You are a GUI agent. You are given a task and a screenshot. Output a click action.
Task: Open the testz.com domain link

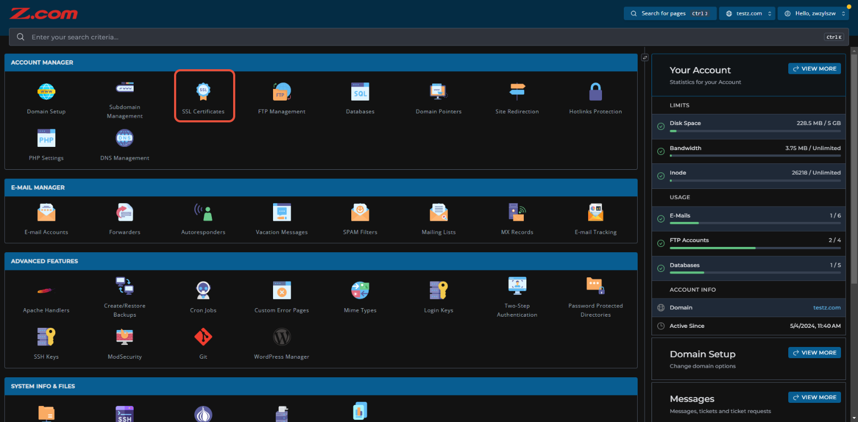827,308
